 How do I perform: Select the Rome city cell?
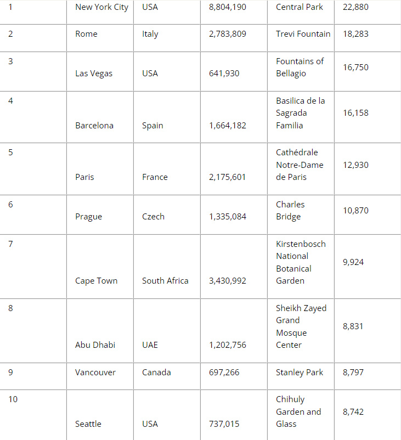[86, 34]
